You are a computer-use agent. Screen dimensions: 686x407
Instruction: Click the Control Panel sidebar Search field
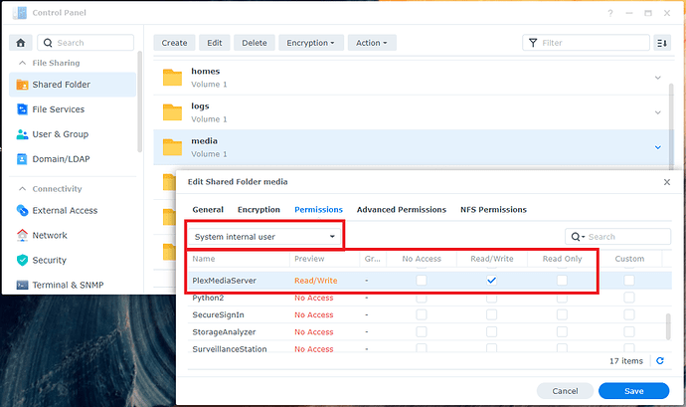coord(86,43)
